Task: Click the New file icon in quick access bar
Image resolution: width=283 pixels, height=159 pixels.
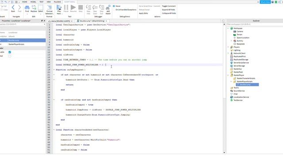Action: click(2, 2)
